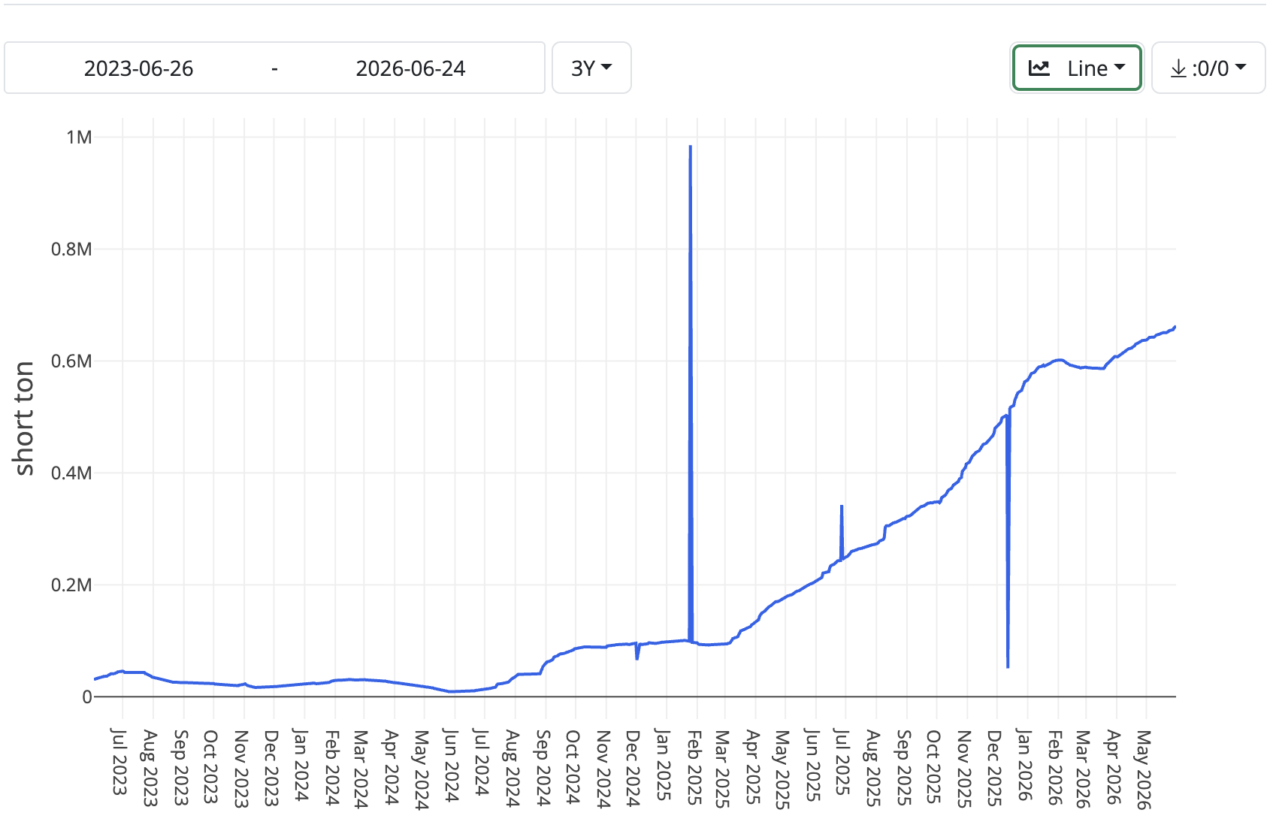The height and width of the screenshot is (837, 1276).
Task: Open the download :0/0 dropdown
Action: click(1208, 68)
